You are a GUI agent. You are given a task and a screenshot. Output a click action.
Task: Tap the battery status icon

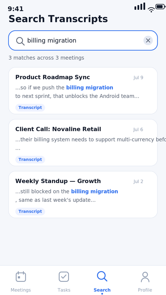(160, 7)
